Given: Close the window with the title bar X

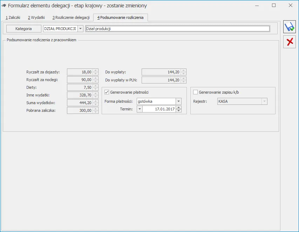Looking at the screenshot, I should pyautogui.click(x=290, y=6).
